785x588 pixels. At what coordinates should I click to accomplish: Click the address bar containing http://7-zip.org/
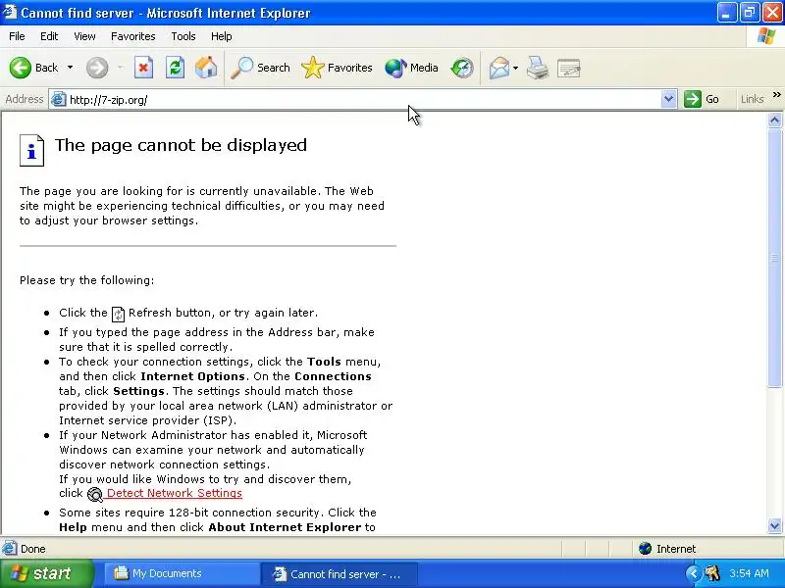pyautogui.click(x=363, y=100)
